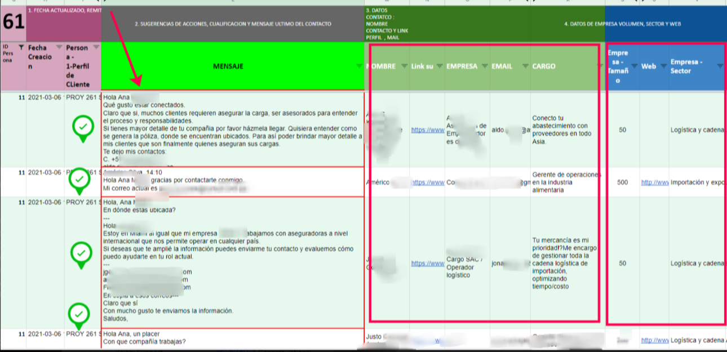Image resolution: width=727 pixels, height=352 pixels.
Task: Open the https://www link in the Américo row
Action: pos(427,182)
